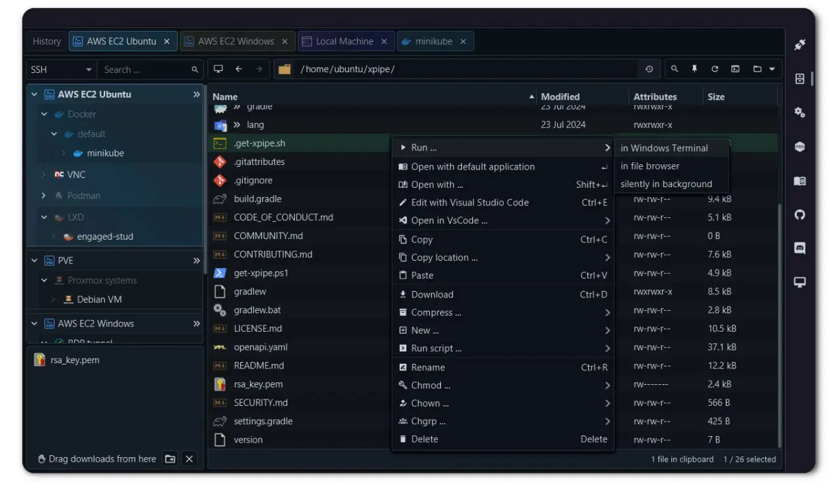The height and width of the screenshot is (488, 840).
Task: Click the get-xpipe.ps1 PowerShell icon
Action: pyautogui.click(x=220, y=273)
